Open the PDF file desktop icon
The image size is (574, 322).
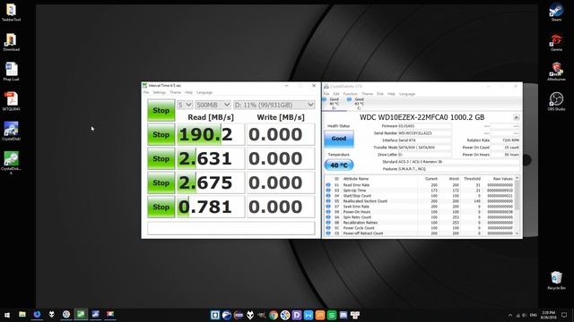(11, 101)
